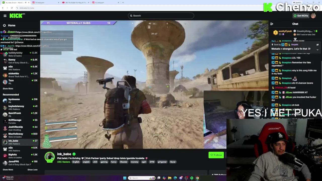This screenshot has height=181, width=322.
Task: Click Show Less under Recommended
Action: (32, 170)
